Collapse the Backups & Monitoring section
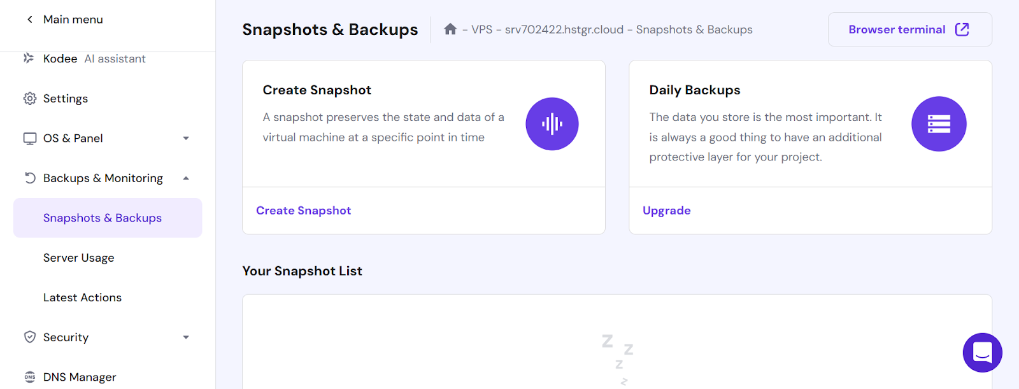The width and height of the screenshot is (1019, 389). 186,178
